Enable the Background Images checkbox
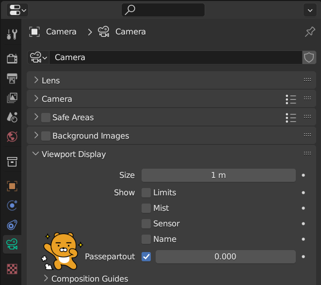 [46, 136]
